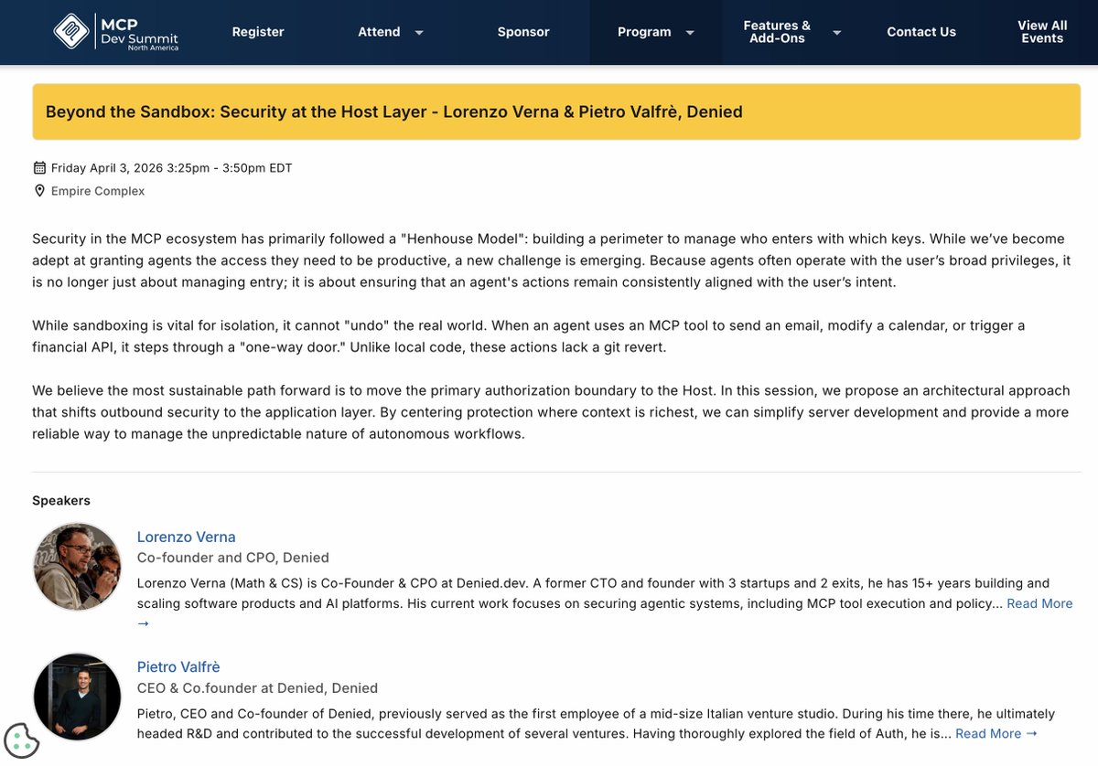Click the MCP Dev Summit logo
1098x766 pixels.
(115, 31)
